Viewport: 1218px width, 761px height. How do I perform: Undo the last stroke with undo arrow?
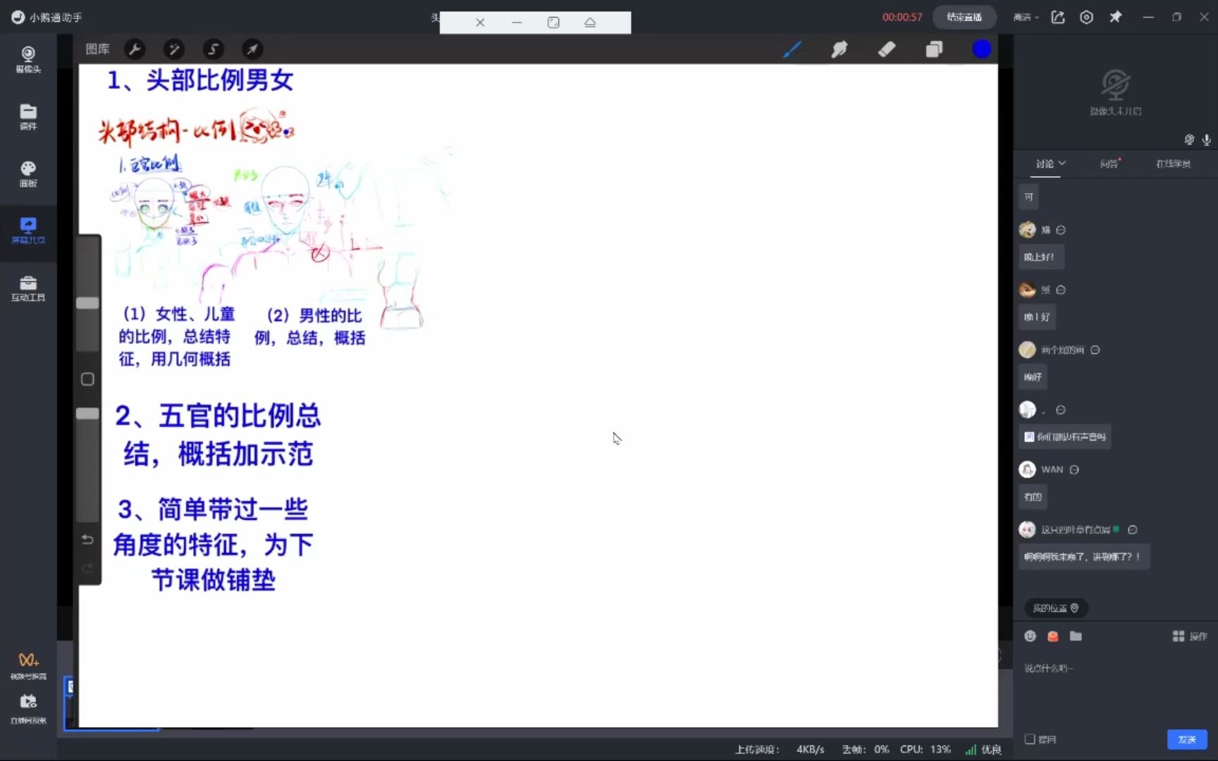[x=87, y=539]
